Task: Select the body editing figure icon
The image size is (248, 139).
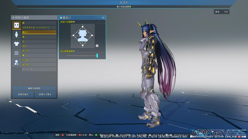Action: click(17, 34)
